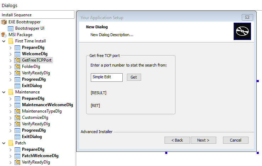Expand the WelcomeDlg tree node
The image size is (262, 166).
coord(11,54)
